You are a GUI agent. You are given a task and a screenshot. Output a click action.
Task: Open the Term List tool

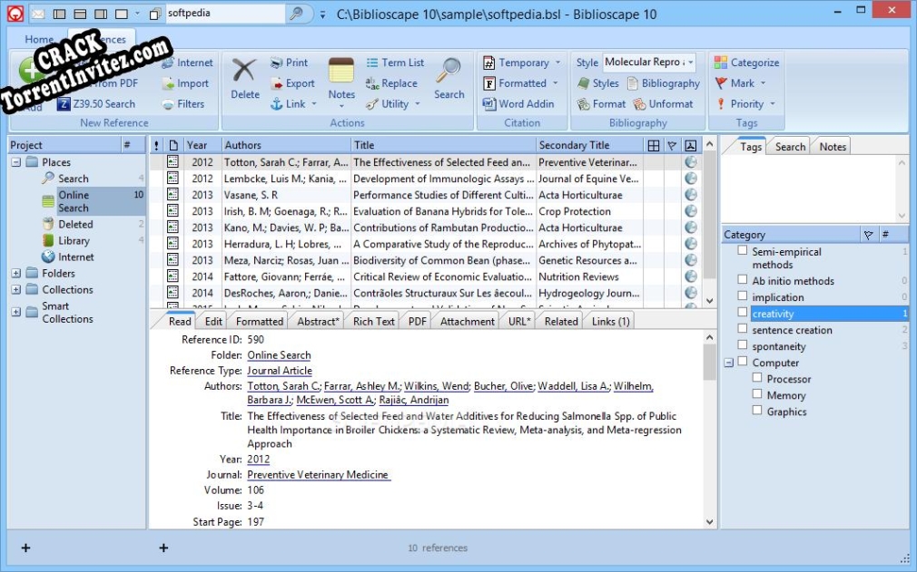(x=399, y=62)
